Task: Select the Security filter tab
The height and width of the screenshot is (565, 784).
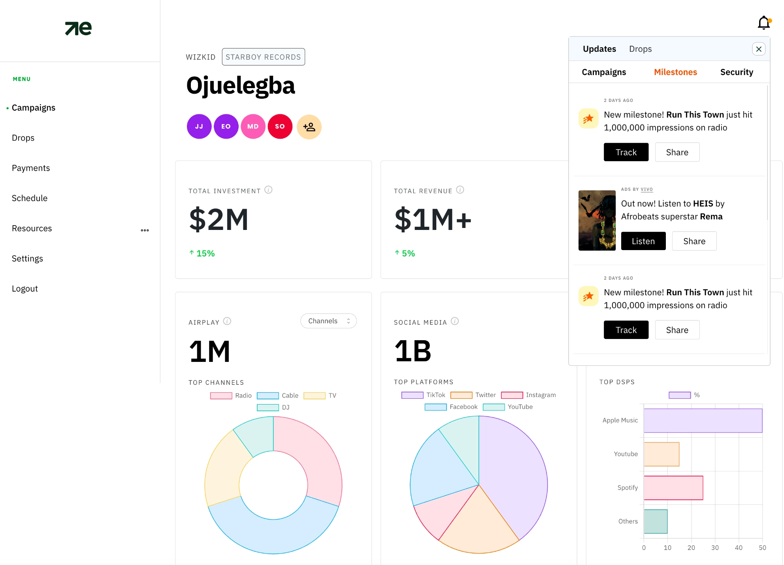Action: [737, 72]
